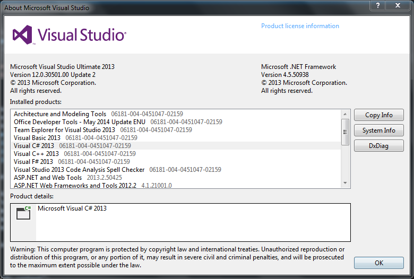Select Office Developer Tools - May 2014 Update ENU
Image resolution: width=414 pixels, height=279 pixels.
176,122
